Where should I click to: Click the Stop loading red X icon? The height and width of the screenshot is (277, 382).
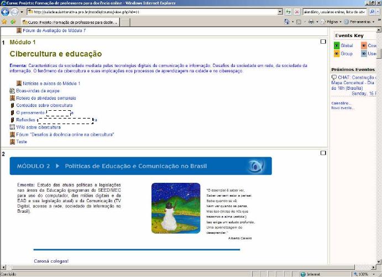click(x=296, y=12)
